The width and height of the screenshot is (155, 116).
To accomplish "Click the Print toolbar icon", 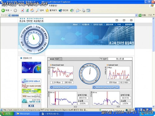I will (x=83, y=11).
